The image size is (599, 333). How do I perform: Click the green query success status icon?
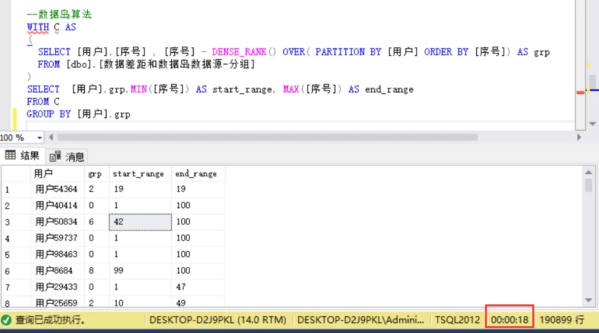(x=6, y=320)
